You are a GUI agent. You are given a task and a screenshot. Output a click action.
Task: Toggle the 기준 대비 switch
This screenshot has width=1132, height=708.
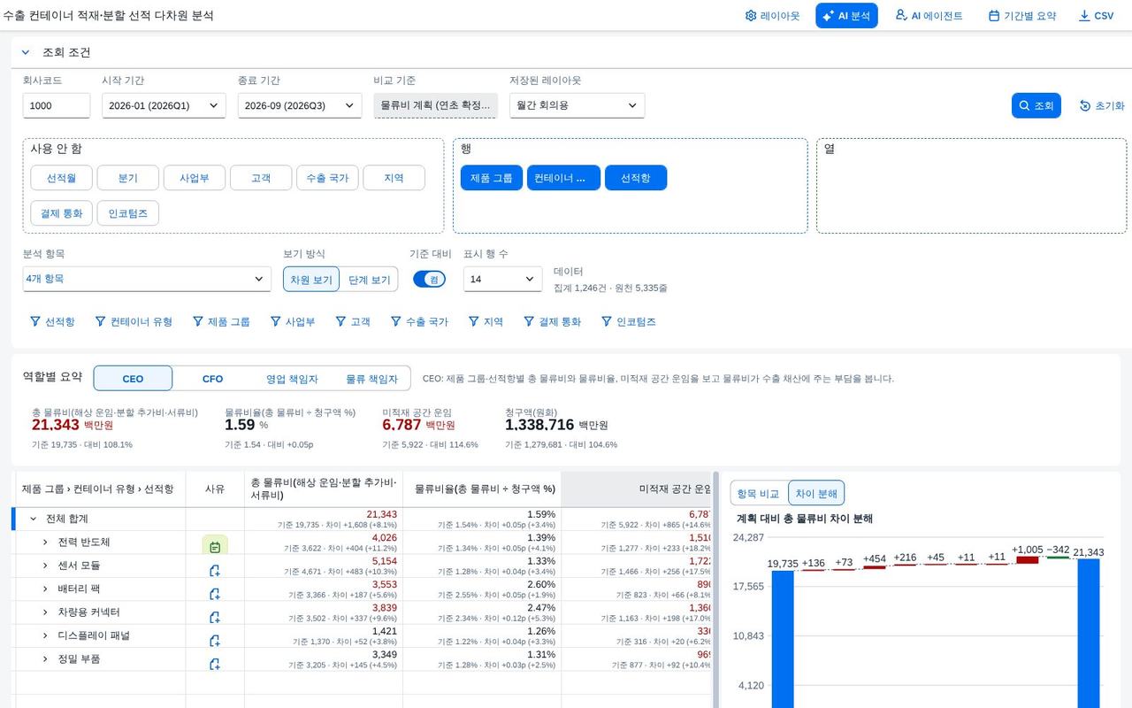429,279
